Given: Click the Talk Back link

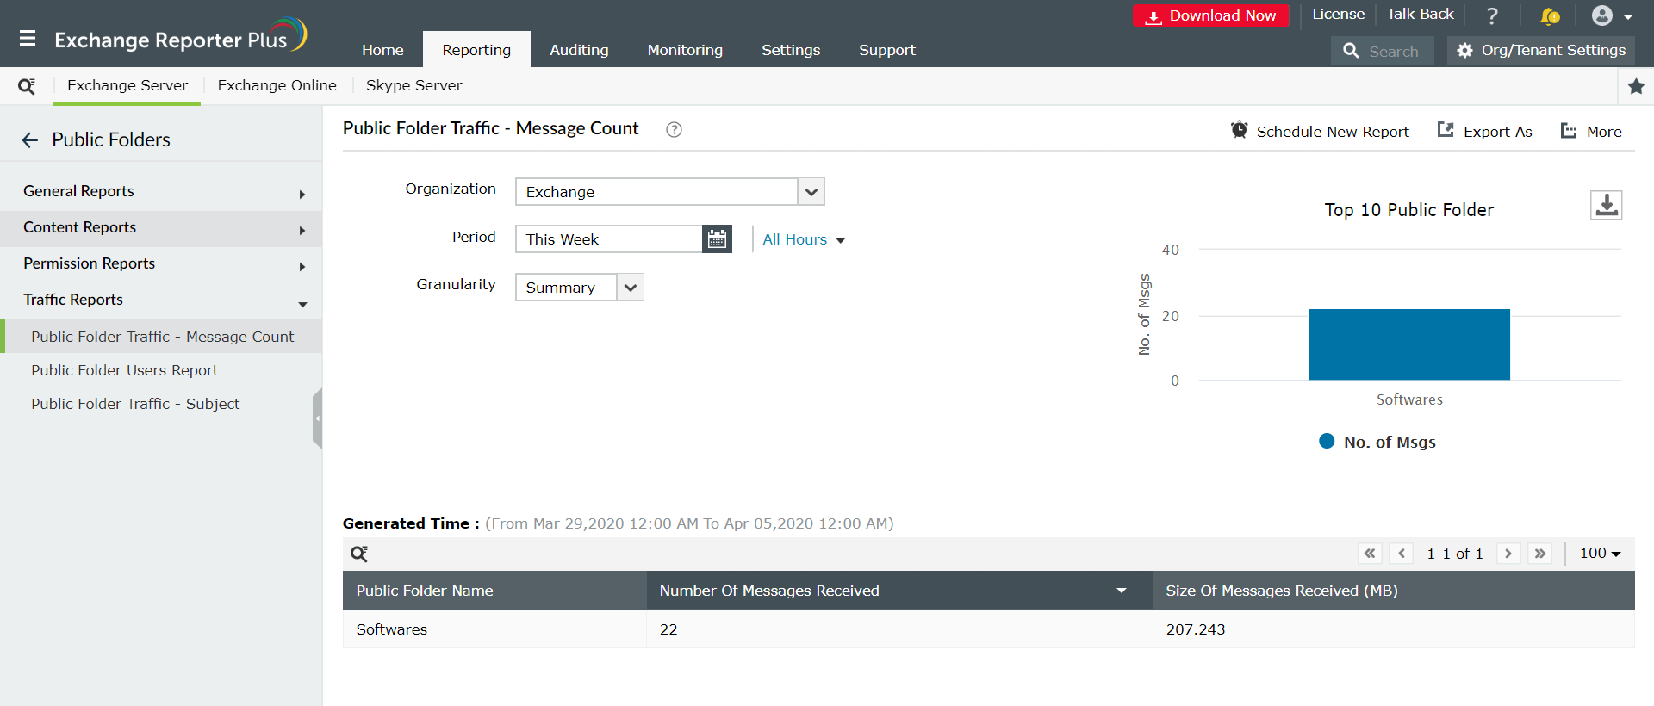Looking at the screenshot, I should coord(1420,14).
